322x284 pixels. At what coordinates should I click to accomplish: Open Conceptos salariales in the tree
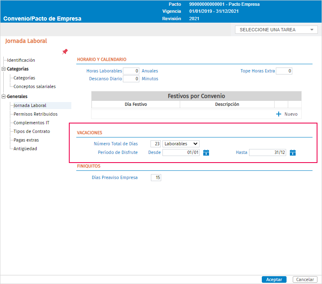click(35, 86)
